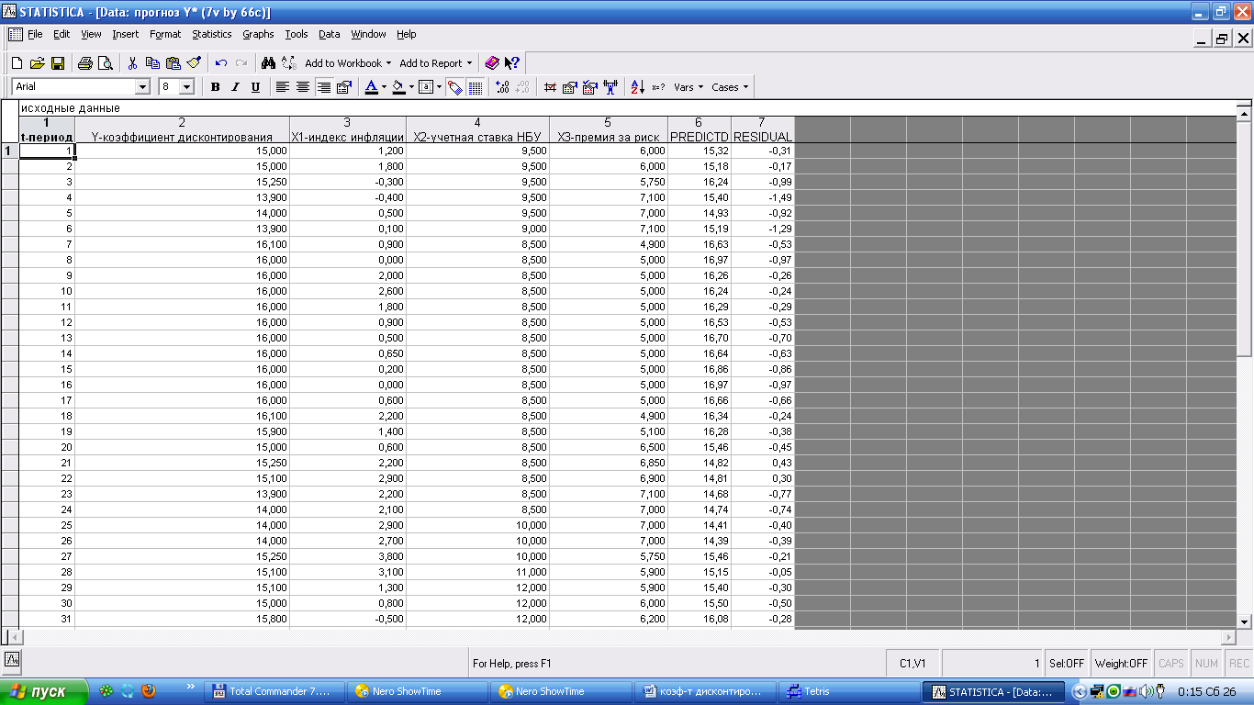
Task: Switch to Total Commander taskbar button
Action: point(276,692)
